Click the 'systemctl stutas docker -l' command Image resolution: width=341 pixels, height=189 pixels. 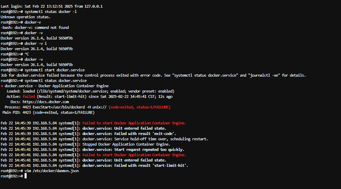51,12
